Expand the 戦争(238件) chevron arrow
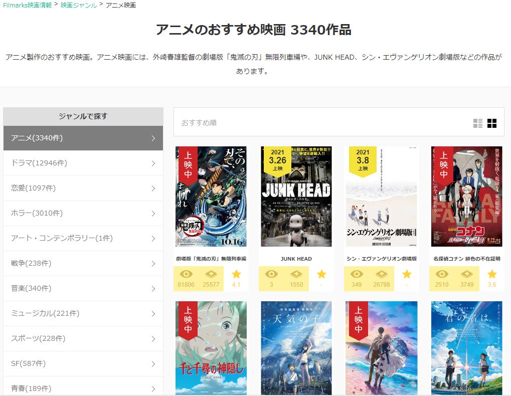The width and height of the screenshot is (511, 396). pyautogui.click(x=153, y=264)
